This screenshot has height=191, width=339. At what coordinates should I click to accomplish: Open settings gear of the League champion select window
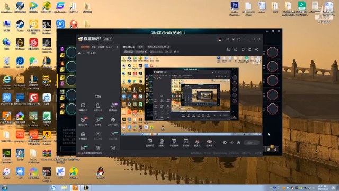273,31
